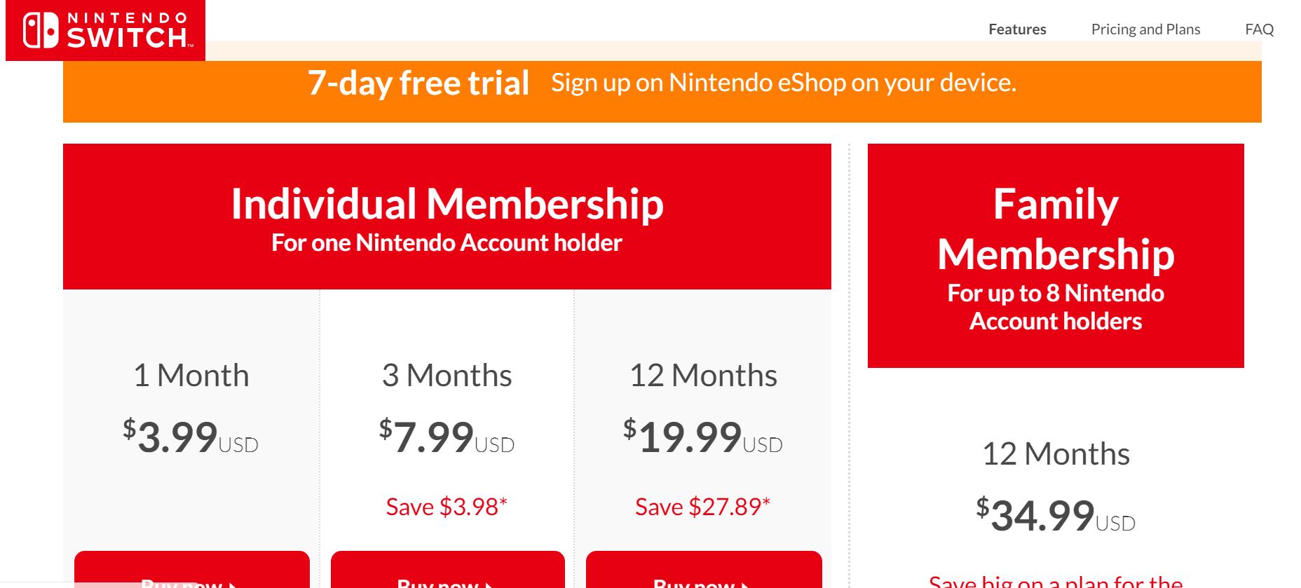Viewport: 1301px width, 588px height.
Task: Click the Save $27.89 note
Action: [x=702, y=506]
